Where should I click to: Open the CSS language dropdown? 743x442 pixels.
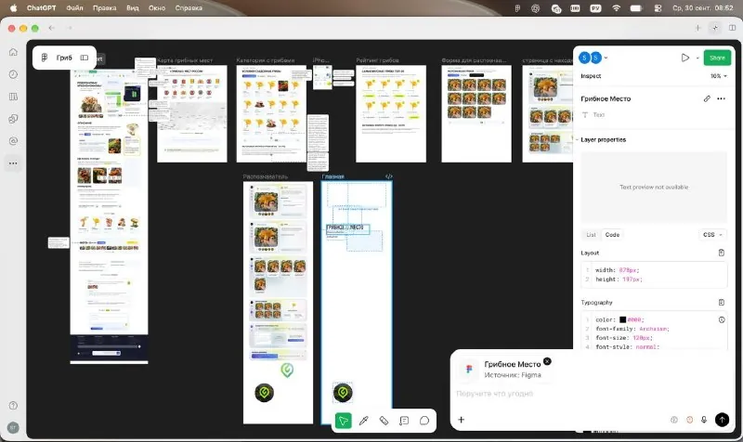pos(712,235)
